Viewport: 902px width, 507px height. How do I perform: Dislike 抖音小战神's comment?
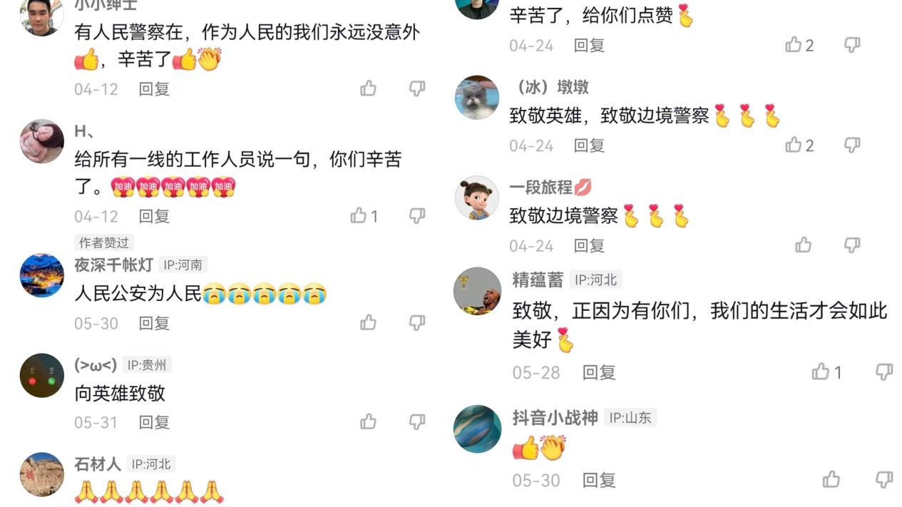[x=884, y=479]
